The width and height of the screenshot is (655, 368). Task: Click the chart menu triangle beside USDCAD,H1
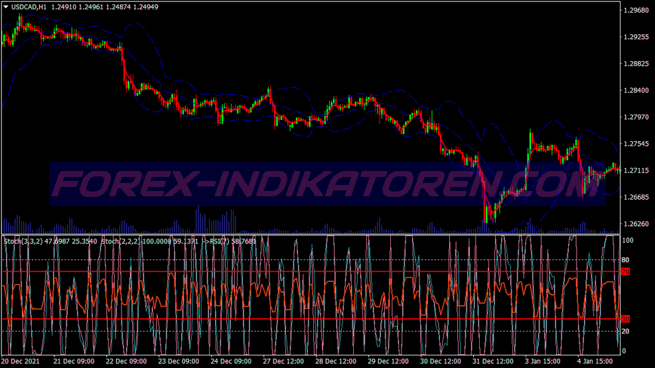point(6,7)
